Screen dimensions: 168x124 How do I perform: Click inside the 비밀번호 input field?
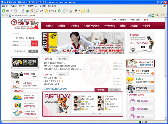(24, 45)
